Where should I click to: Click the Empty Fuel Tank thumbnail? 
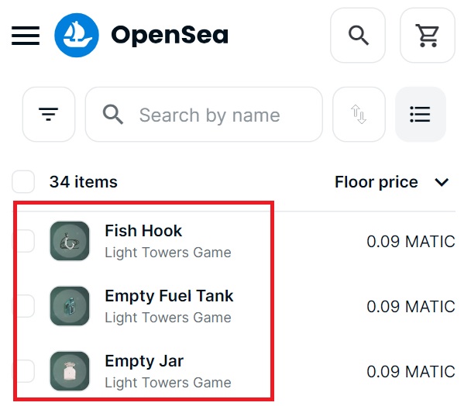(x=70, y=306)
